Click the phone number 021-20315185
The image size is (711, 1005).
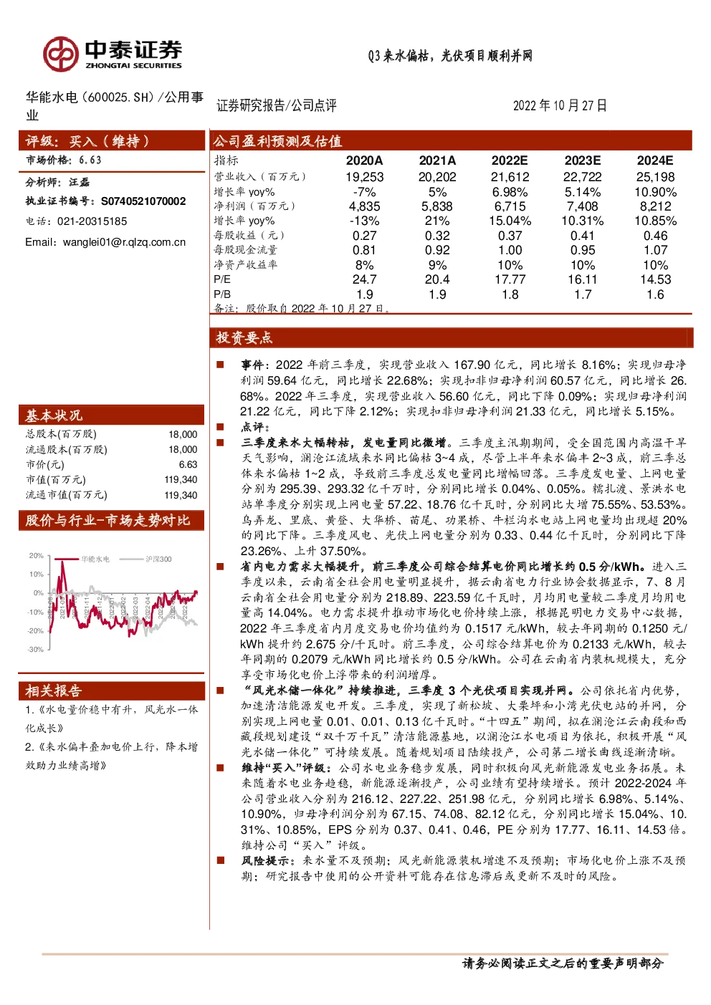(92, 221)
